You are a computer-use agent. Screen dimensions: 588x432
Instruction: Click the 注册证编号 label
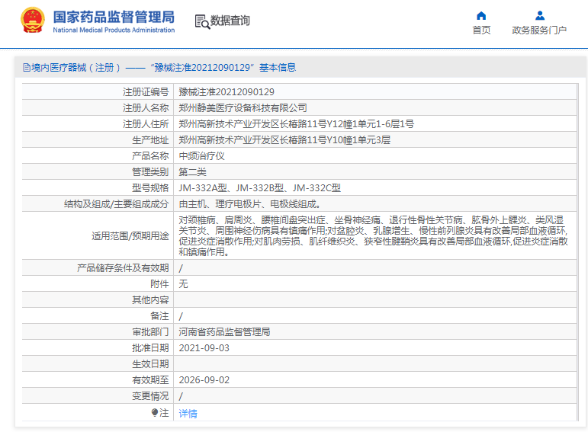click(x=146, y=91)
